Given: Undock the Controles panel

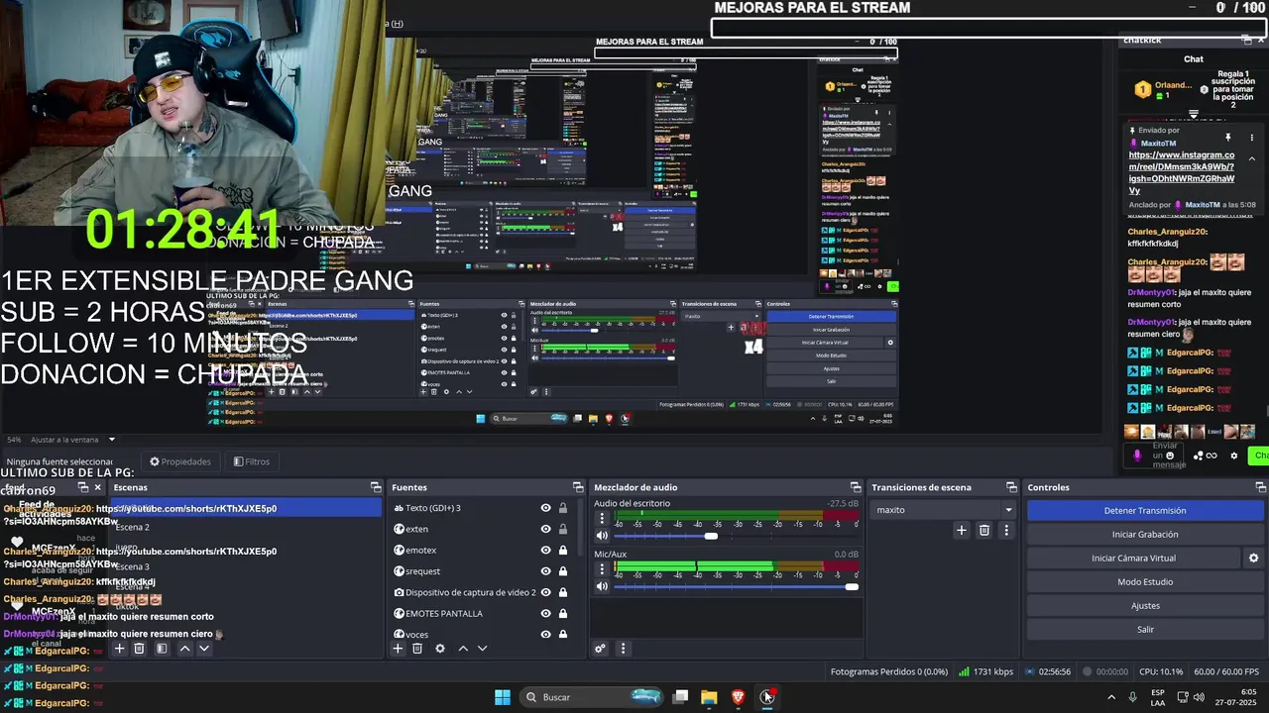Looking at the screenshot, I should coord(1261,487).
